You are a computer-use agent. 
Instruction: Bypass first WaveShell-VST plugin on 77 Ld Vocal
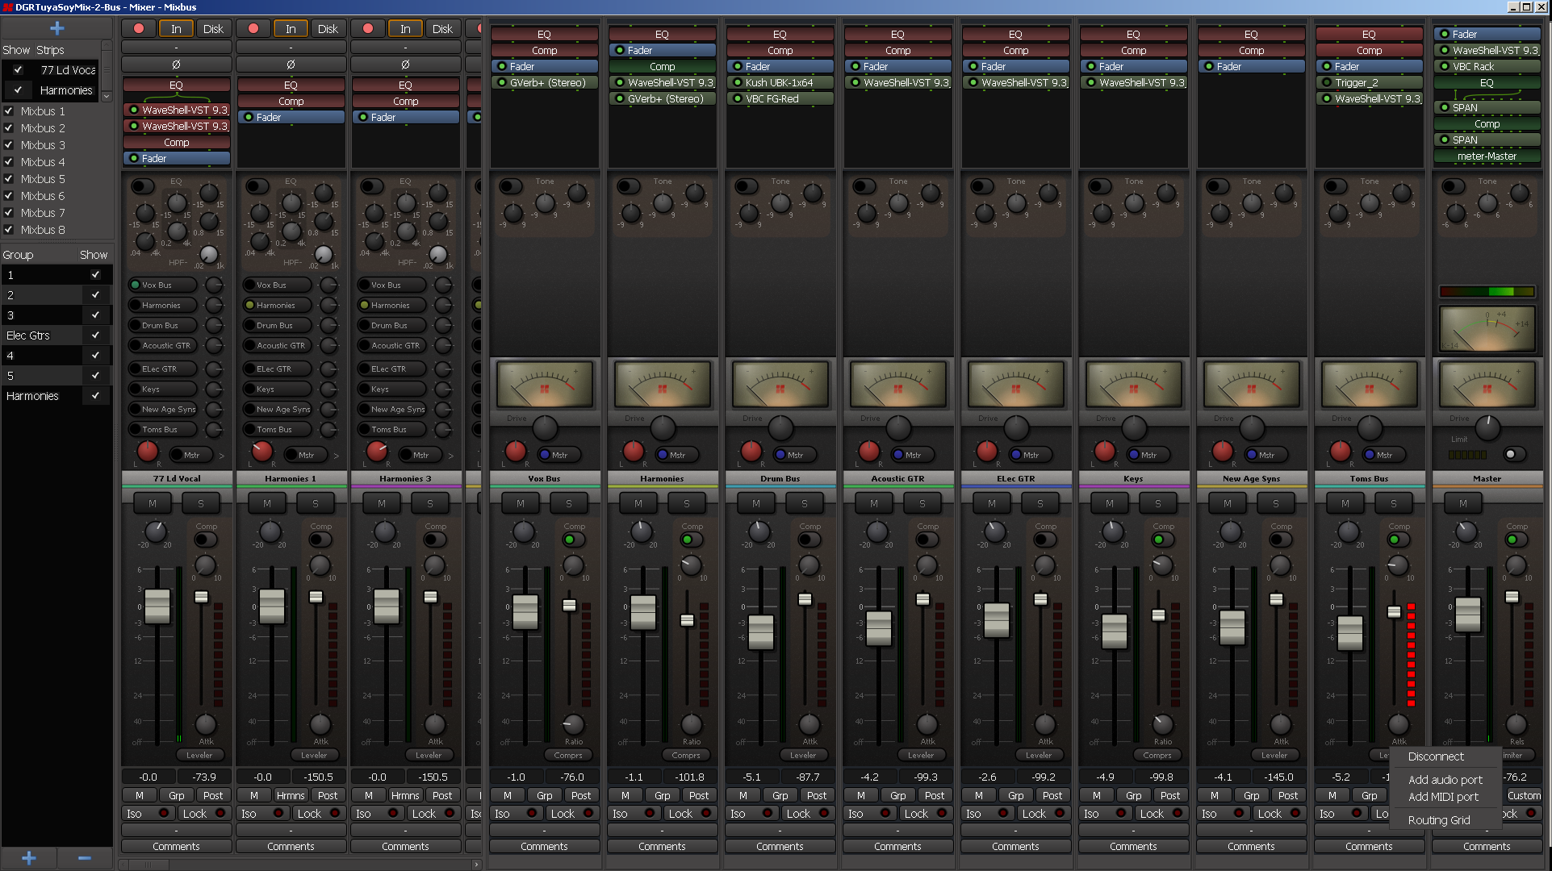pyautogui.click(x=134, y=110)
